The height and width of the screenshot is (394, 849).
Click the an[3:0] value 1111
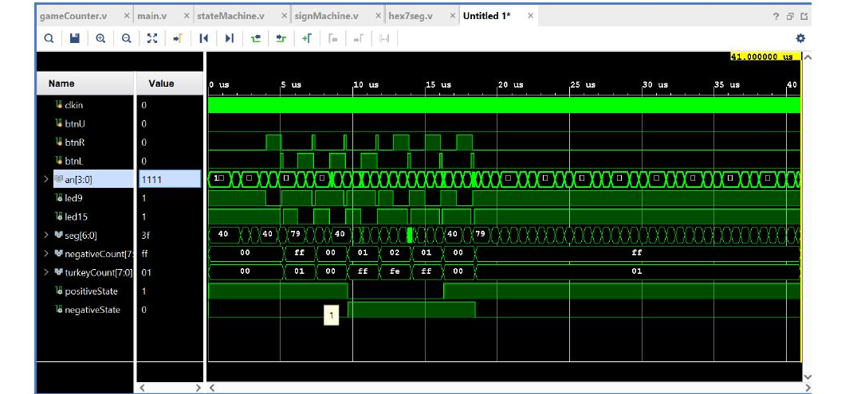pos(168,179)
